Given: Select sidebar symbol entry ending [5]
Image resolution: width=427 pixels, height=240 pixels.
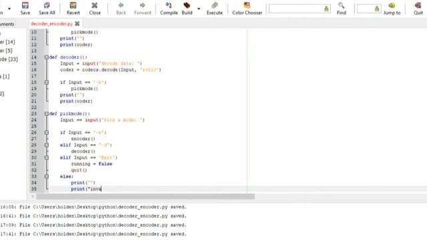Looking at the screenshot, I should (x=6, y=51).
